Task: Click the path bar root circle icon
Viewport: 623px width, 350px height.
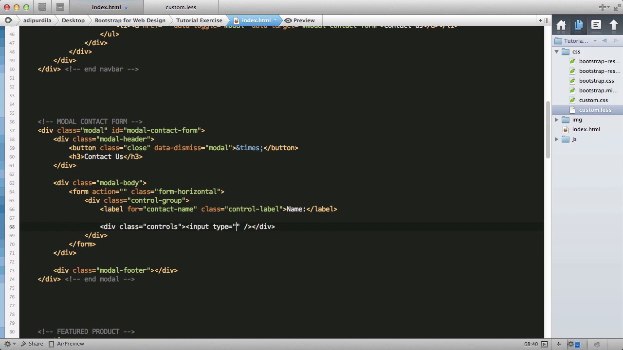Action: (x=8, y=20)
